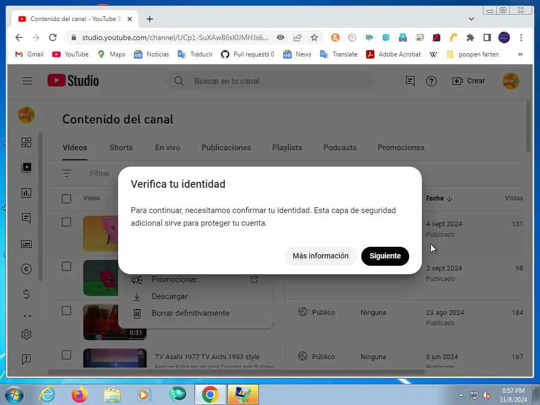Viewport: 540px width, 405px height.
Task: Open the Chrome extensions puzzle icon
Action: 470,37
